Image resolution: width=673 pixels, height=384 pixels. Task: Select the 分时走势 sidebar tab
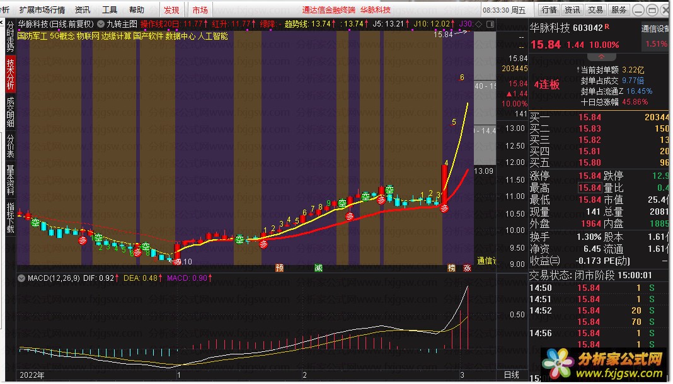coord(10,37)
